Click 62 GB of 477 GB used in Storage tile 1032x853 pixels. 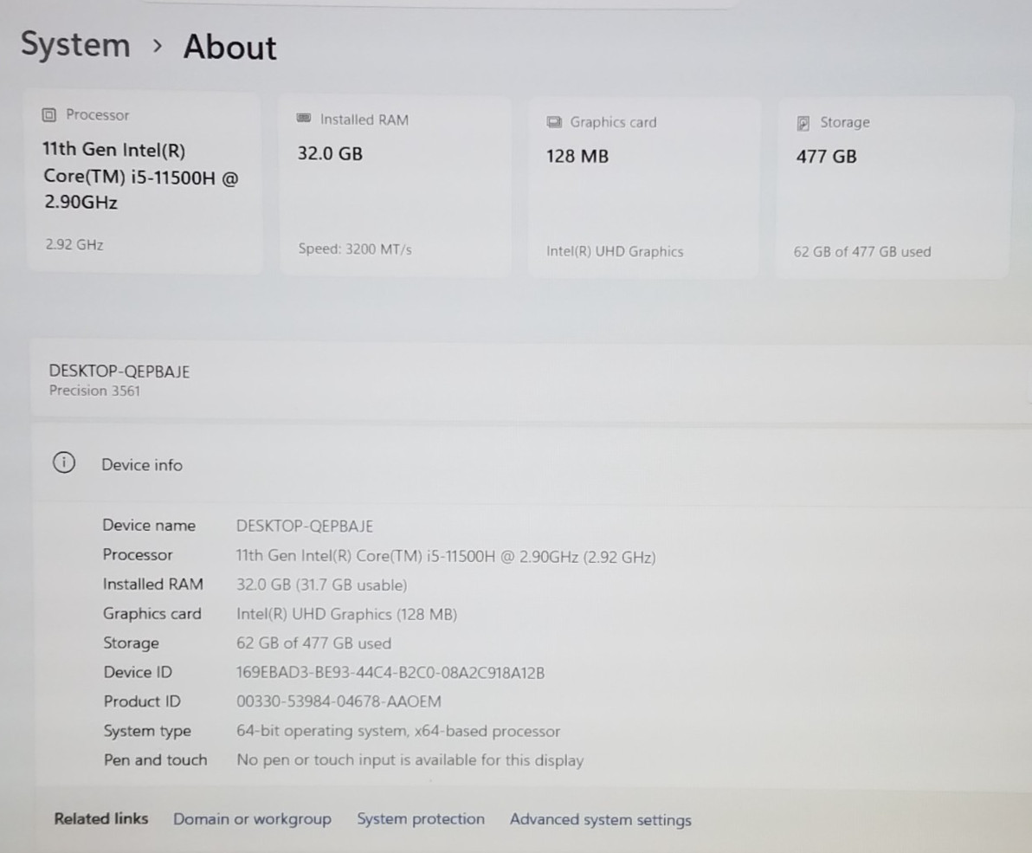[x=862, y=251]
